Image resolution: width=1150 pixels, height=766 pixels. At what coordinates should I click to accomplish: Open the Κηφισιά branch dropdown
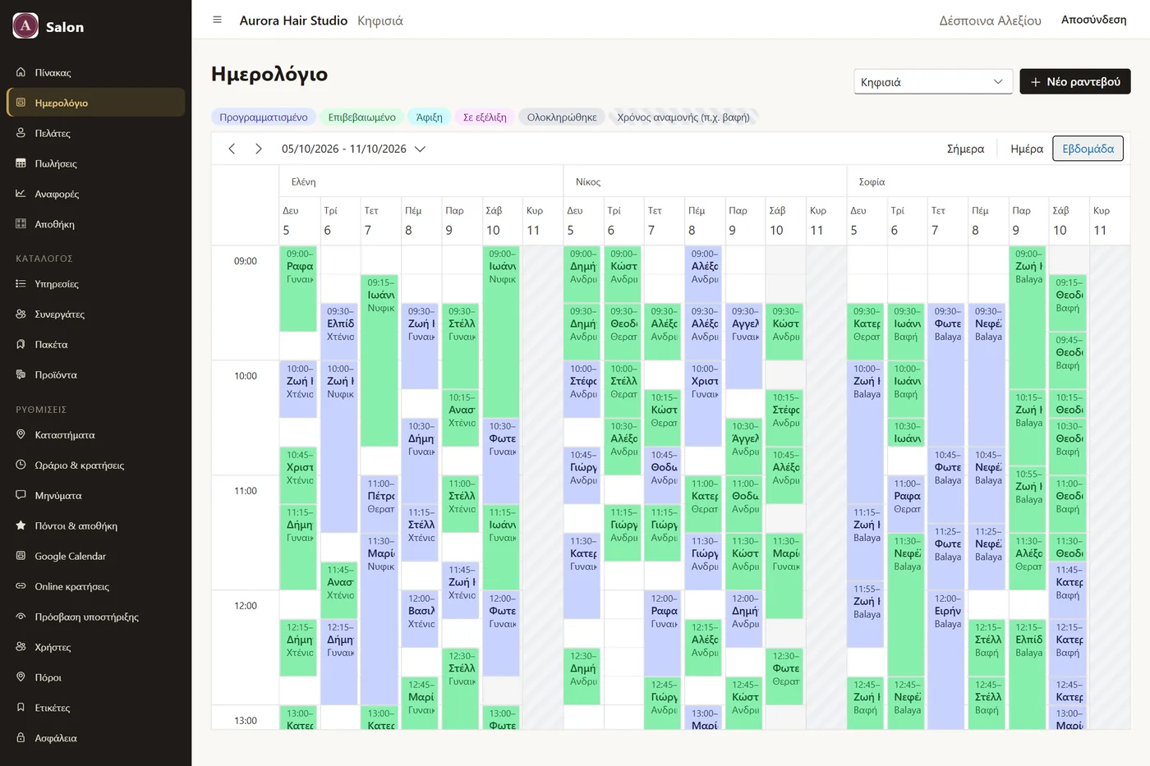[x=932, y=82]
